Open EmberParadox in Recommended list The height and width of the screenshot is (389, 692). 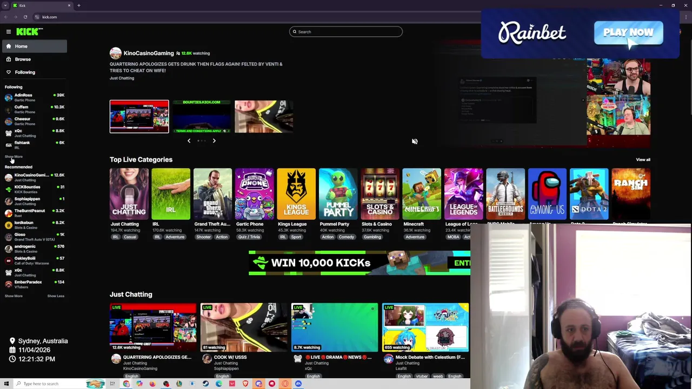tap(34, 284)
